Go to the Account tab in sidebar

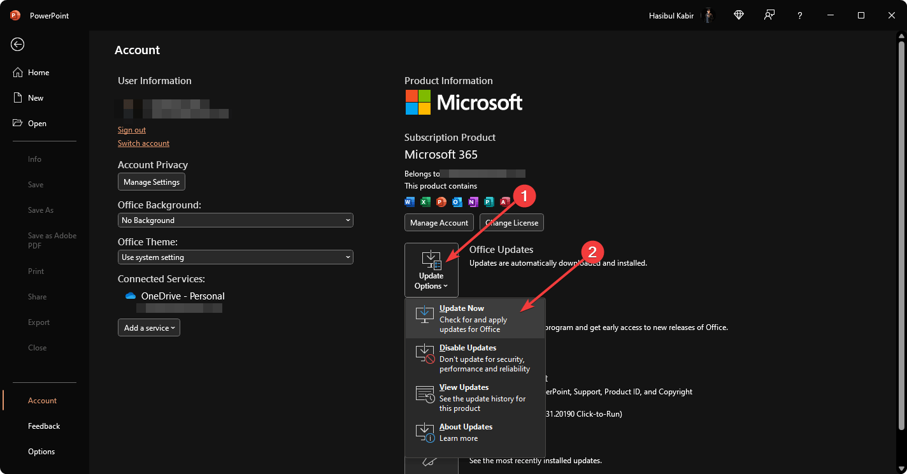[42, 401]
